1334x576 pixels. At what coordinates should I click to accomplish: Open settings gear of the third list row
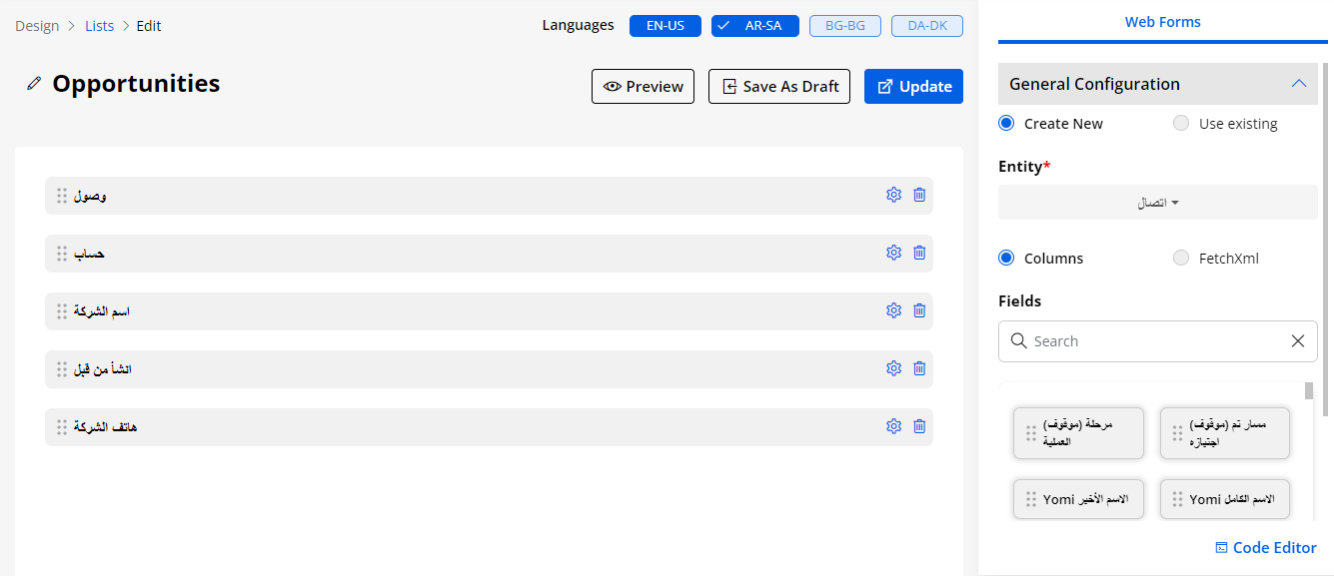coord(893,311)
